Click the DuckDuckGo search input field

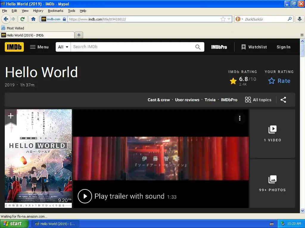[265, 19]
